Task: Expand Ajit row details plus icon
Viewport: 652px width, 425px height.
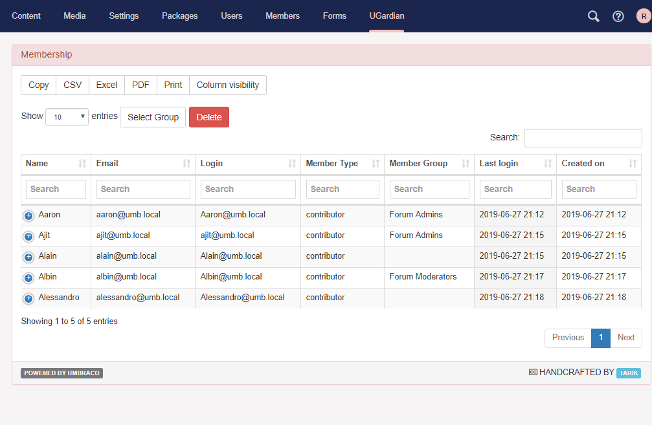Action: [x=28, y=236]
